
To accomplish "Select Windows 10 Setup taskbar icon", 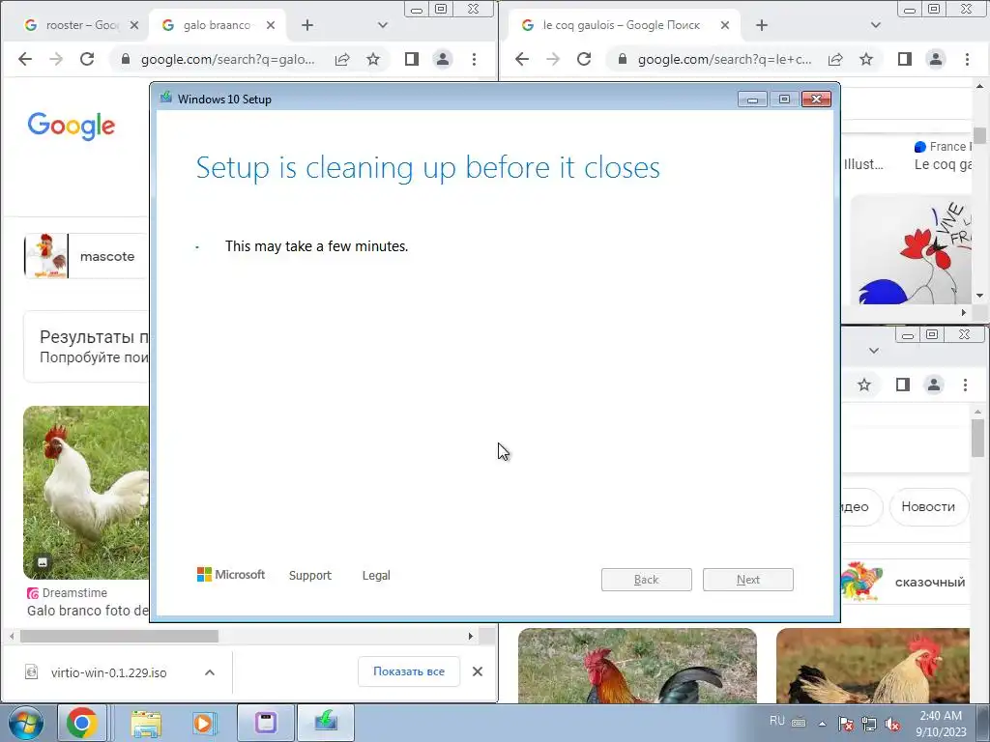I will tap(326, 723).
